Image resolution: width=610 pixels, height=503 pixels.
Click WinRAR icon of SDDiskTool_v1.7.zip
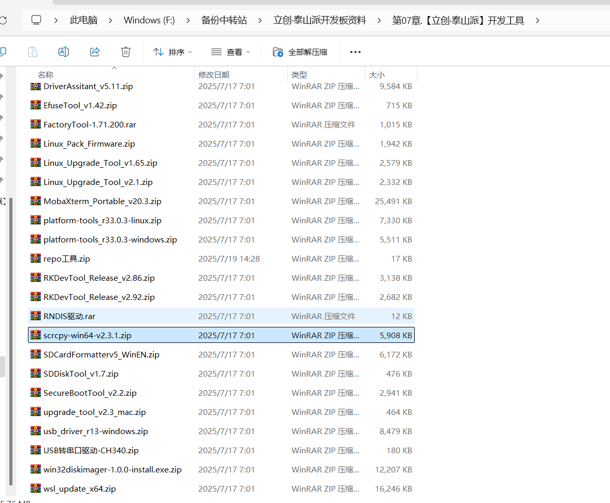click(35, 373)
